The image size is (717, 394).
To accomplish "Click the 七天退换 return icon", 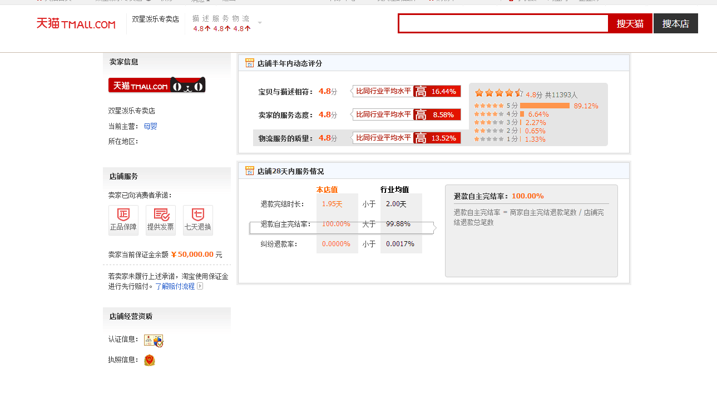I will click(x=198, y=220).
